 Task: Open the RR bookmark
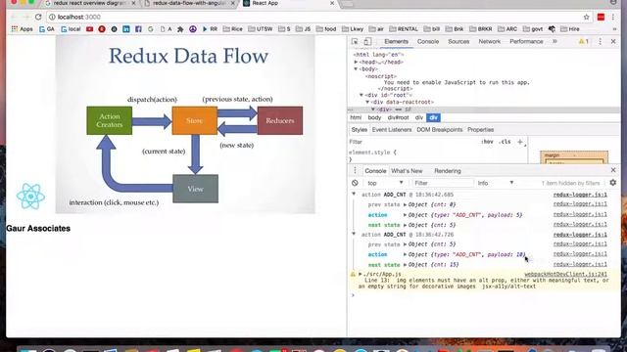[210, 29]
